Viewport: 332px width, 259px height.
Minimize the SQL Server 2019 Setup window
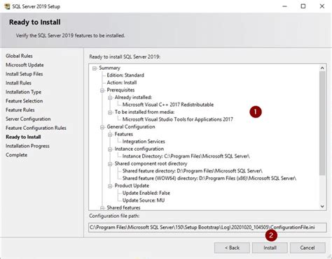click(x=284, y=6)
